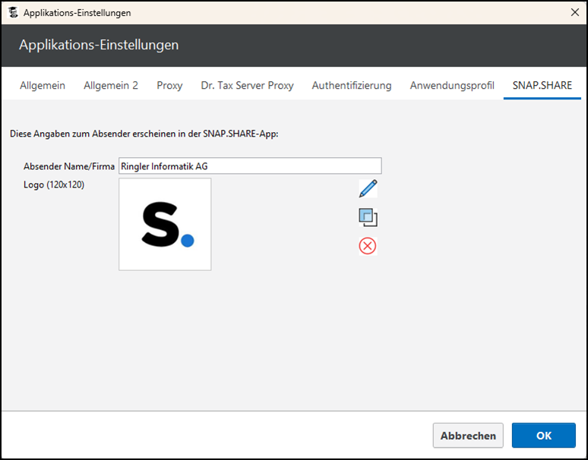This screenshot has height=460, width=588.
Task: Select the Proxy tab
Action: [x=169, y=86]
